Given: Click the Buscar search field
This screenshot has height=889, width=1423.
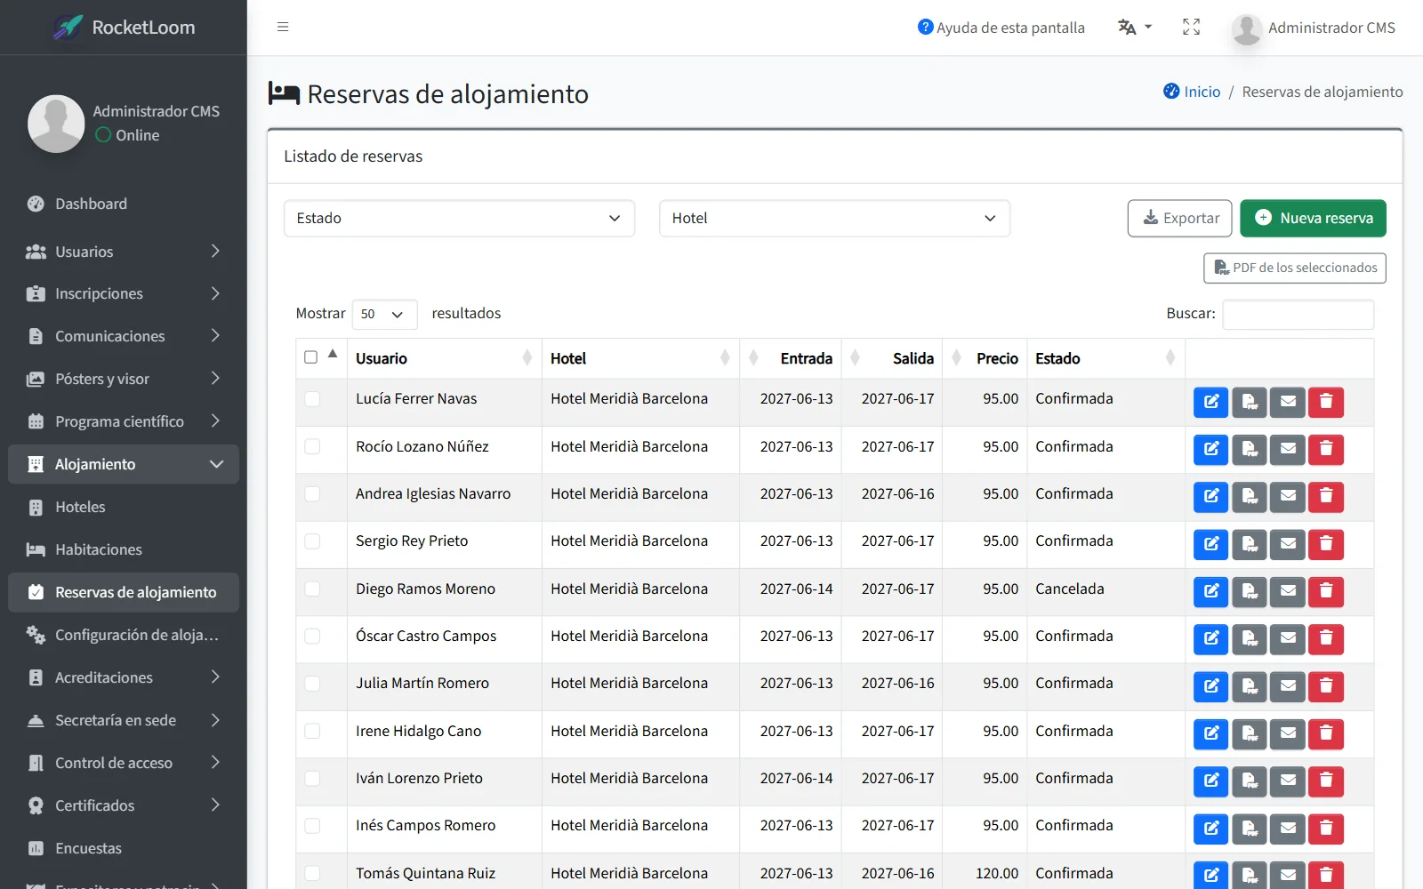Looking at the screenshot, I should click(x=1298, y=314).
